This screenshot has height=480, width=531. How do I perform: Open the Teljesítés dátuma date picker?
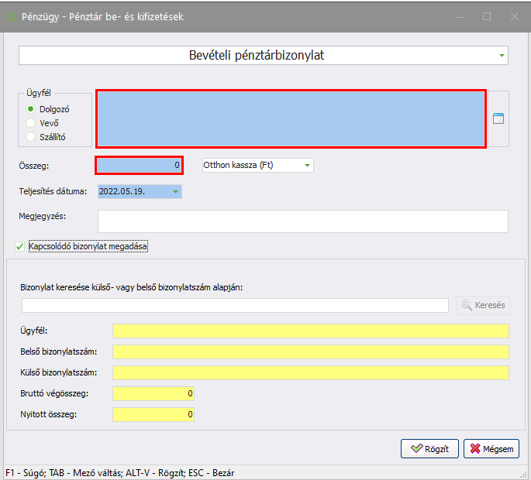175,191
